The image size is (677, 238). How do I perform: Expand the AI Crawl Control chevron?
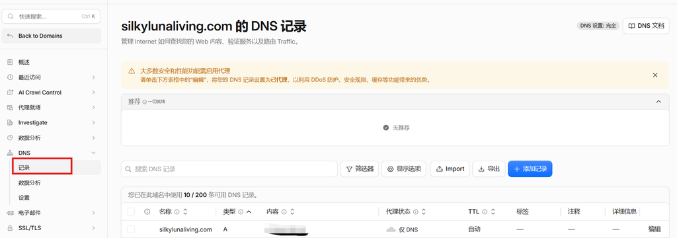coord(94,93)
